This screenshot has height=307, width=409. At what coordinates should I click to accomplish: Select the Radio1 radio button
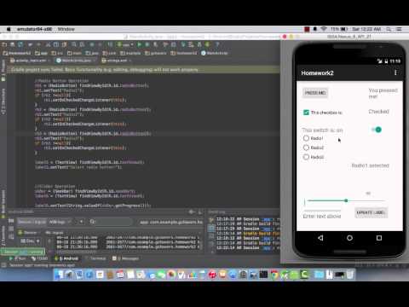click(306, 138)
